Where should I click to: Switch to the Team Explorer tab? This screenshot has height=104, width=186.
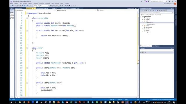pyautogui.click(x=156, y=46)
